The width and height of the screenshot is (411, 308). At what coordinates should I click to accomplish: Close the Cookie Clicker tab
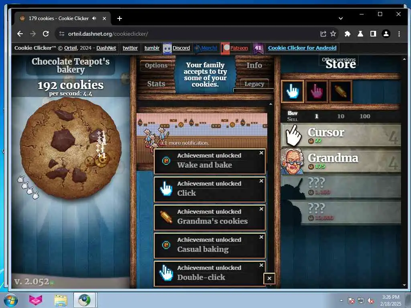104,18
